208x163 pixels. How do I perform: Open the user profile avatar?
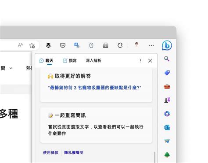pyautogui.click(x=136, y=44)
